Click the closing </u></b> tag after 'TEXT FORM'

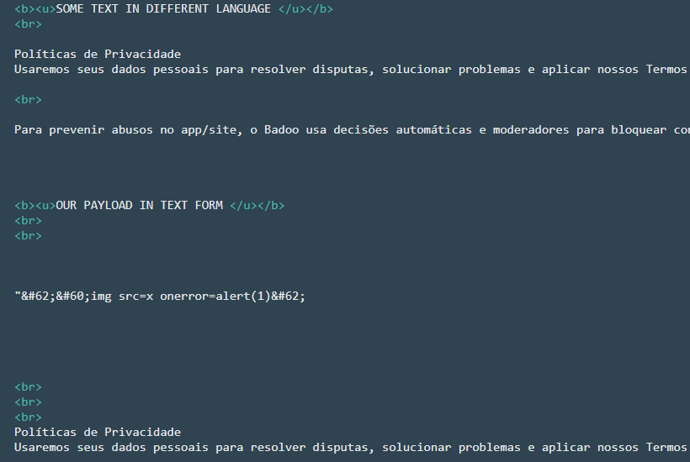[x=257, y=205]
